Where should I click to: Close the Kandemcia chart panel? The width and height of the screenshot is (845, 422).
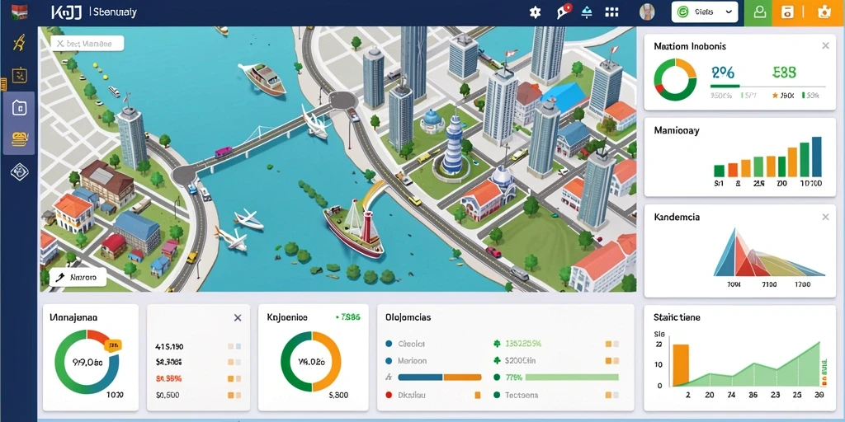click(x=825, y=217)
